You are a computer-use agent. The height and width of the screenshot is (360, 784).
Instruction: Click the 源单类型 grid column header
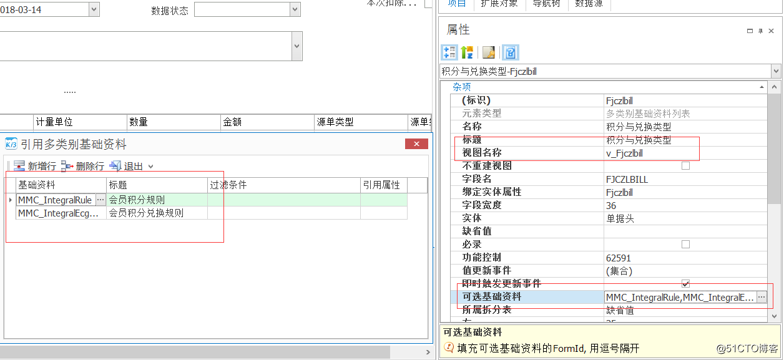[x=361, y=122]
